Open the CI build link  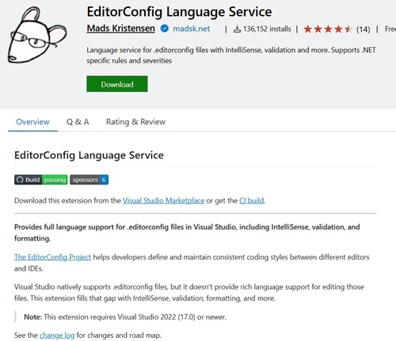(x=252, y=201)
